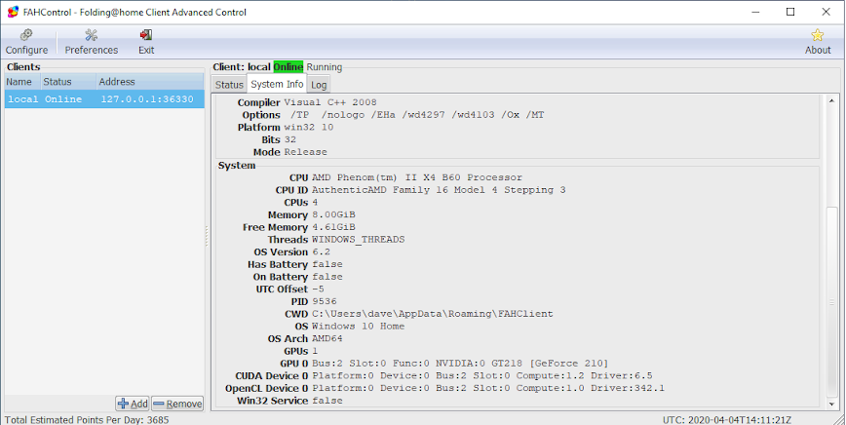The image size is (846, 425).
Task: Click the Address column header
Action: pos(149,82)
